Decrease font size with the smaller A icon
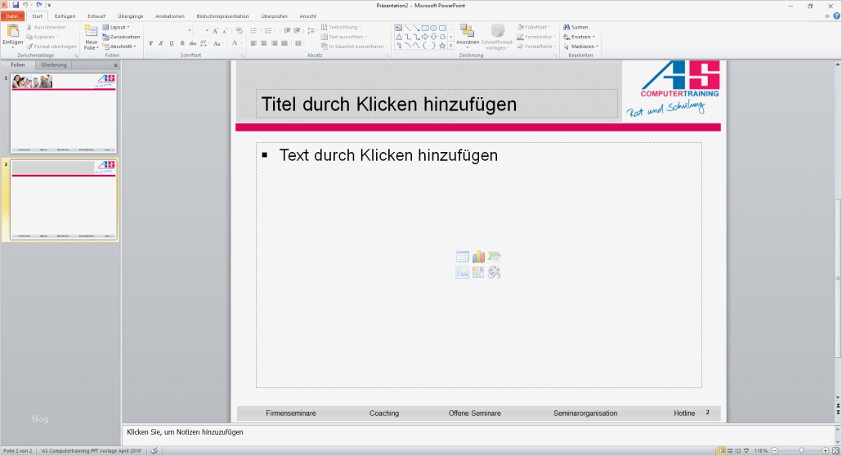842x456 pixels. tap(225, 30)
